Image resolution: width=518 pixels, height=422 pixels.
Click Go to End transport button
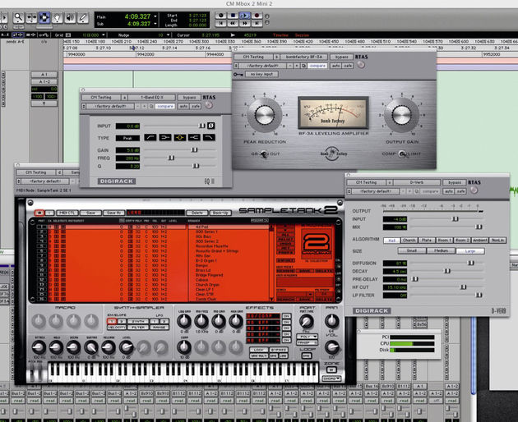[x=257, y=24]
